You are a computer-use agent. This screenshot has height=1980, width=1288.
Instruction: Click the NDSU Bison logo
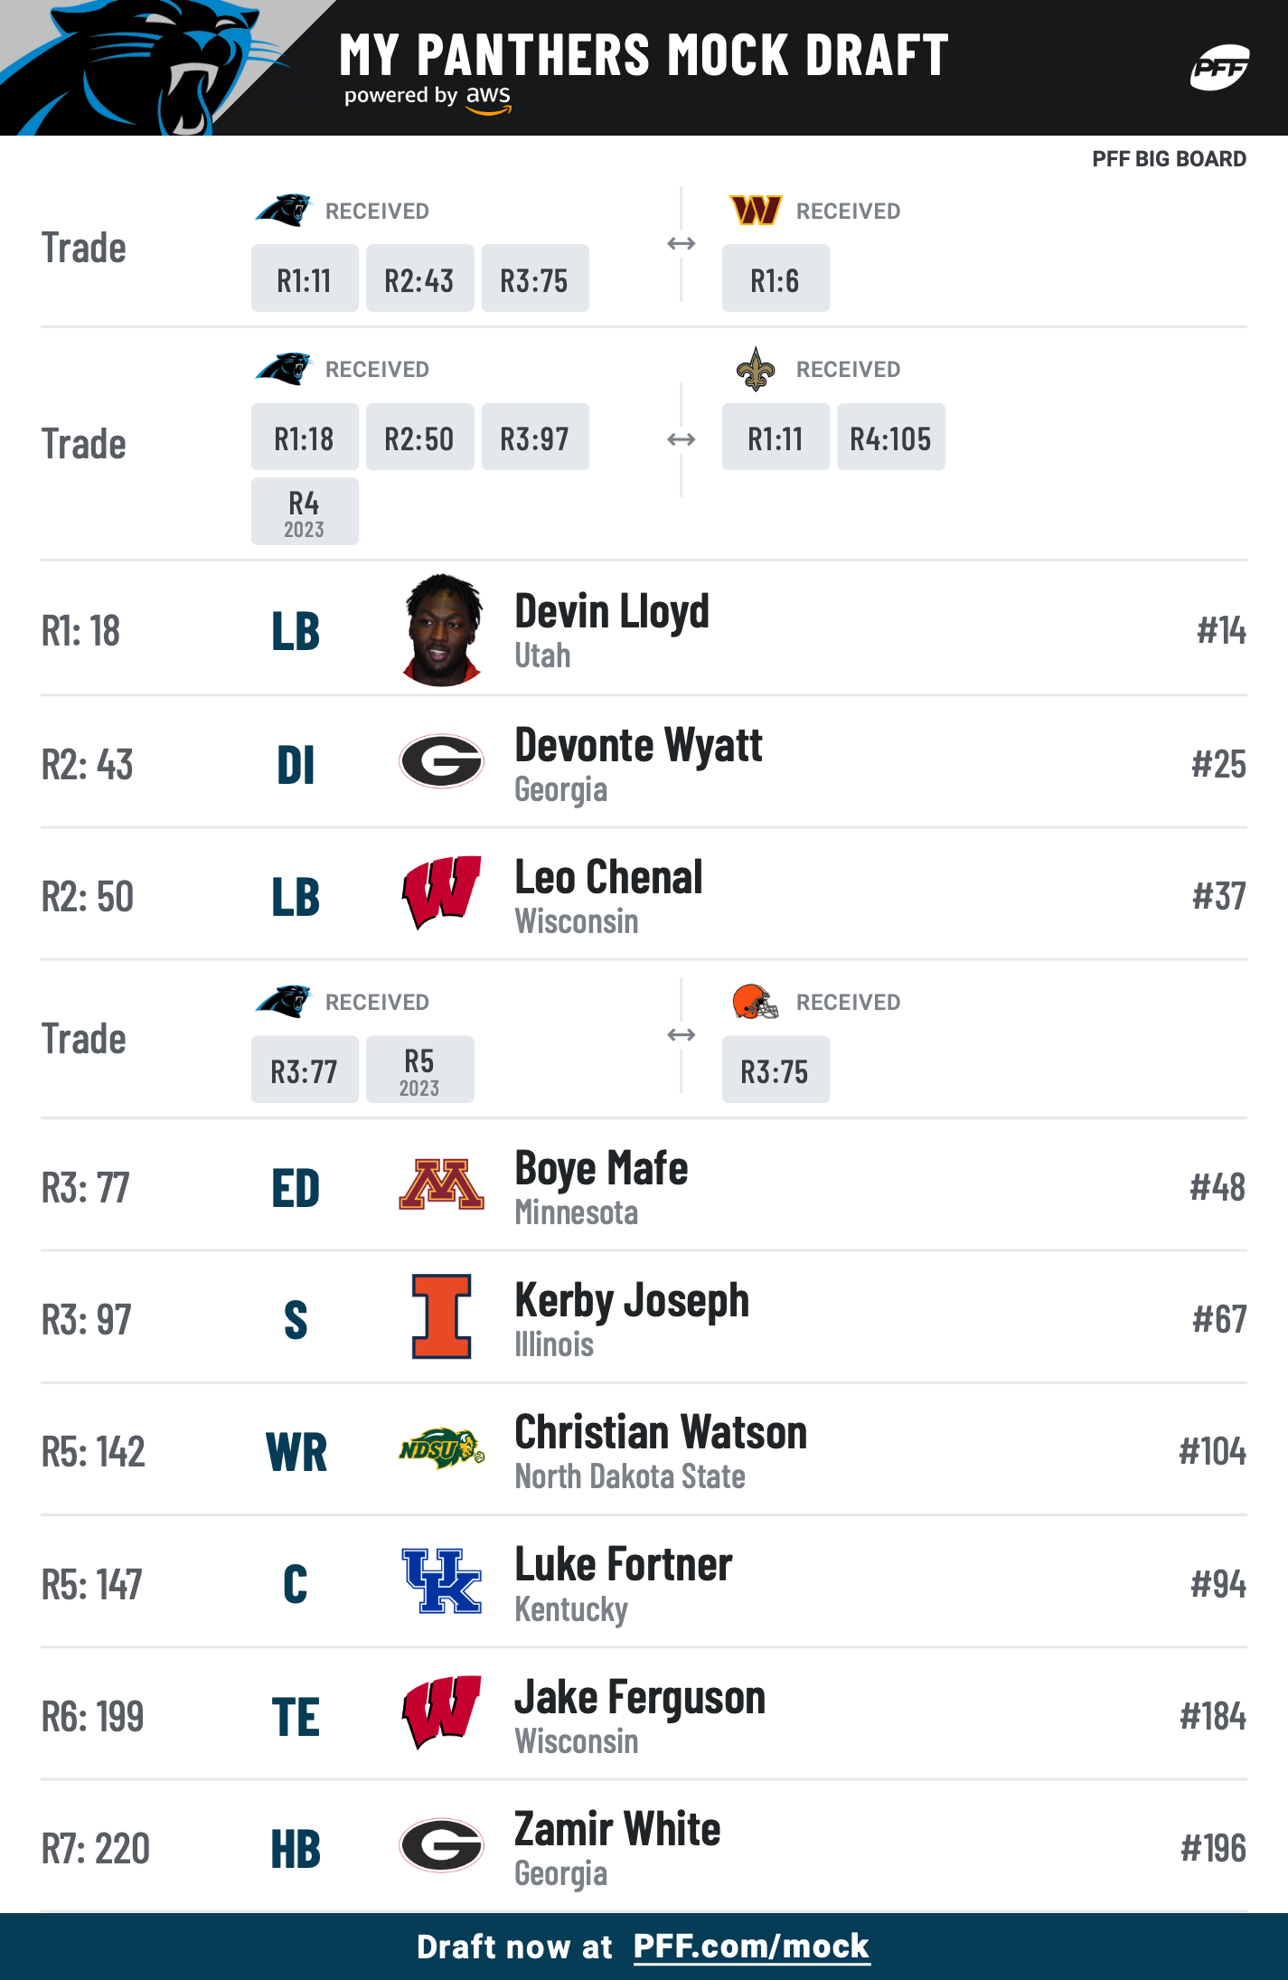(x=441, y=1448)
